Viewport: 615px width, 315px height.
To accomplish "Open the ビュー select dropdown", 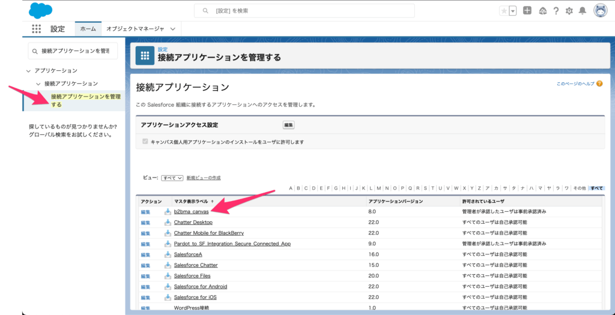I will click(172, 178).
